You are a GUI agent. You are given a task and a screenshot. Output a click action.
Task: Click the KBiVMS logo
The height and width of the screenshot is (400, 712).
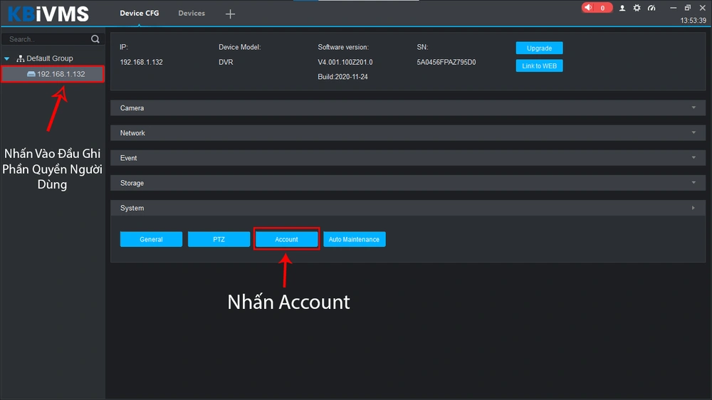click(x=48, y=14)
